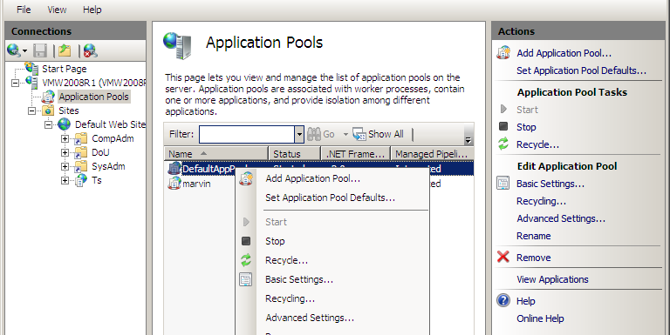Click the marvin pool icon

[x=174, y=184]
